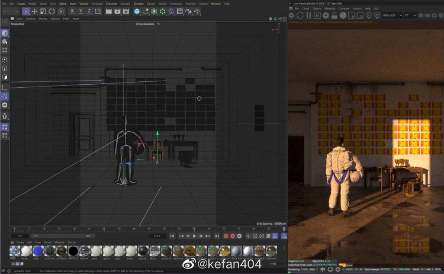This screenshot has width=444, height=274.
Task: Click the red Record Active Objects button
Action: click(x=227, y=236)
